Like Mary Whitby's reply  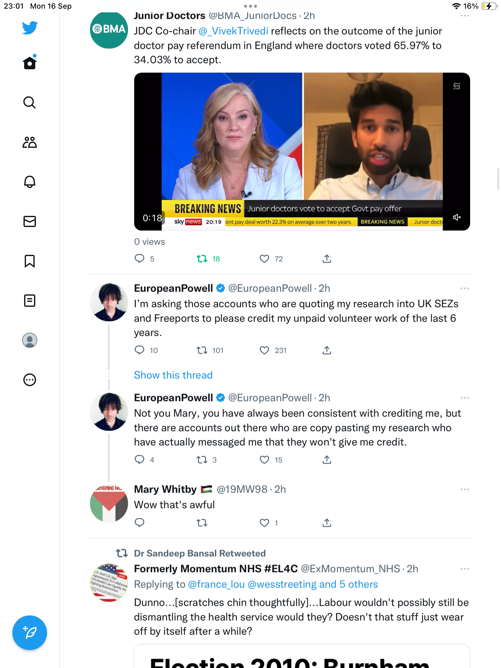tap(264, 523)
